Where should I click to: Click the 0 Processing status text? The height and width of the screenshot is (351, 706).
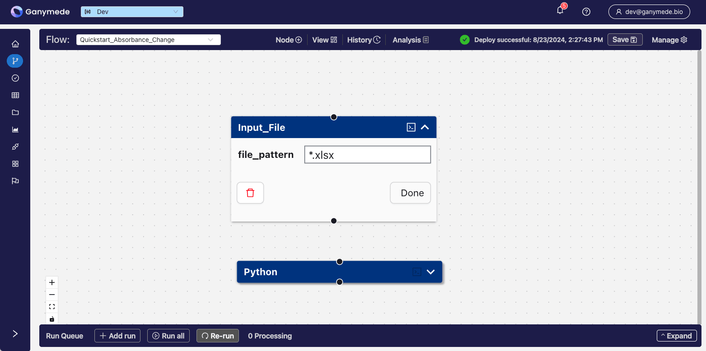[270, 336]
